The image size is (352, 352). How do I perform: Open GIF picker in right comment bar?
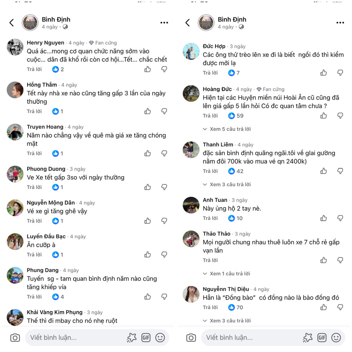click(322, 338)
